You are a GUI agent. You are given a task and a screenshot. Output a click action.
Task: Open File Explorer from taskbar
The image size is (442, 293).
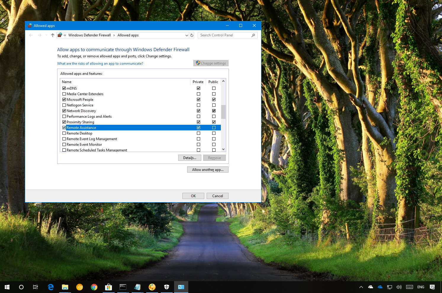(x=65, y=287)
